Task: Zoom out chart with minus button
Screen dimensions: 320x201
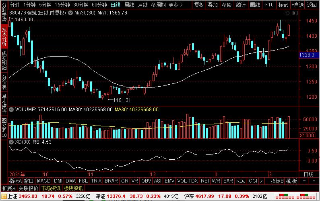Action: [x=314, y=181]
